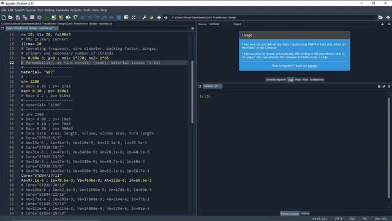Select the Console 1/A tab
This screenshot has height=221, width=392.
(x=213, y=86)
